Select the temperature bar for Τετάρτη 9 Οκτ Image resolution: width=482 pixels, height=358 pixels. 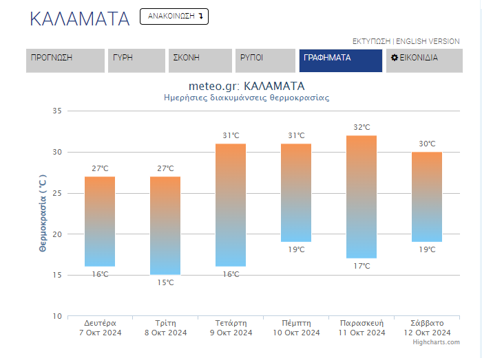[x=231, y=205]
